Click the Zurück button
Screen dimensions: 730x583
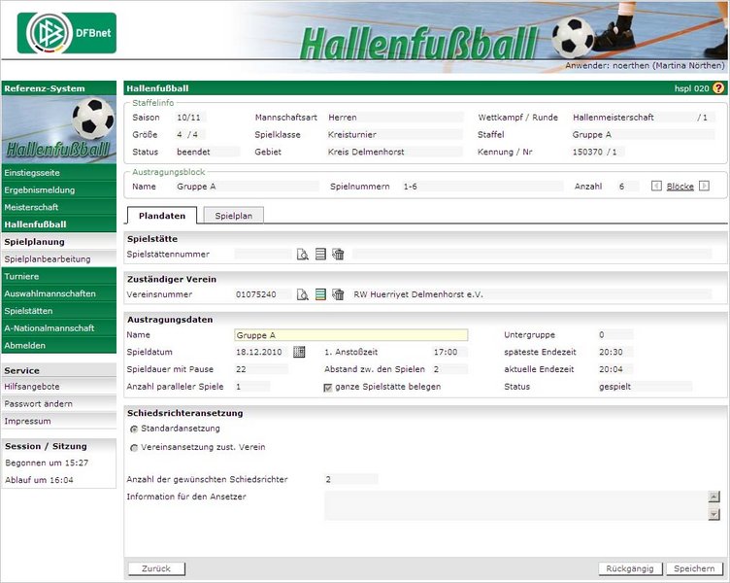155,569
